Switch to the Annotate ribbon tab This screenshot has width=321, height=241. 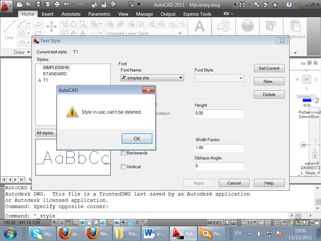(x=71, y=14)
